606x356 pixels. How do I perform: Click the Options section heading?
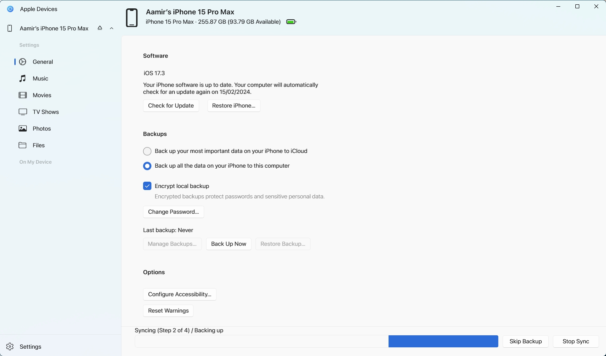pos(154,272)
